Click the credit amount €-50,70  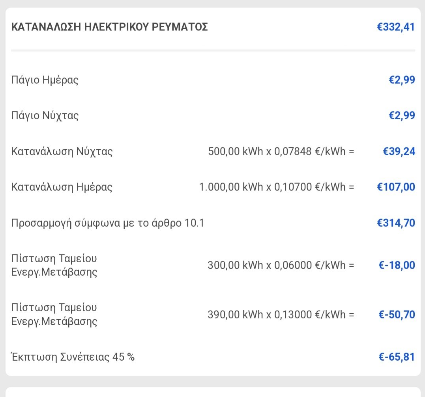click(397, 314)
